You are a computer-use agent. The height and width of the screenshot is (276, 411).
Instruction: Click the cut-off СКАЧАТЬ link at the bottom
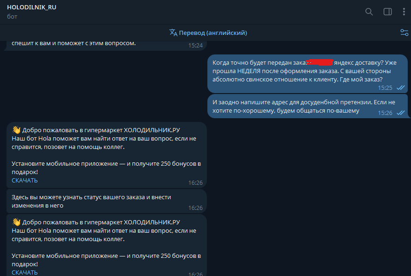coord(25,273)
